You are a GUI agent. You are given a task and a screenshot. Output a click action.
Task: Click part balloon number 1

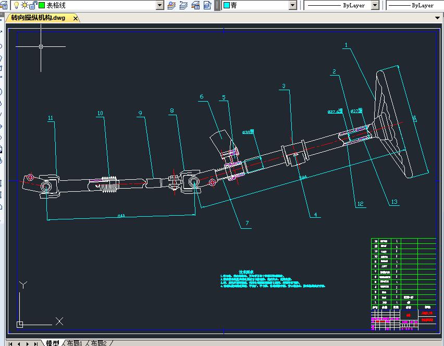point(346,45)
